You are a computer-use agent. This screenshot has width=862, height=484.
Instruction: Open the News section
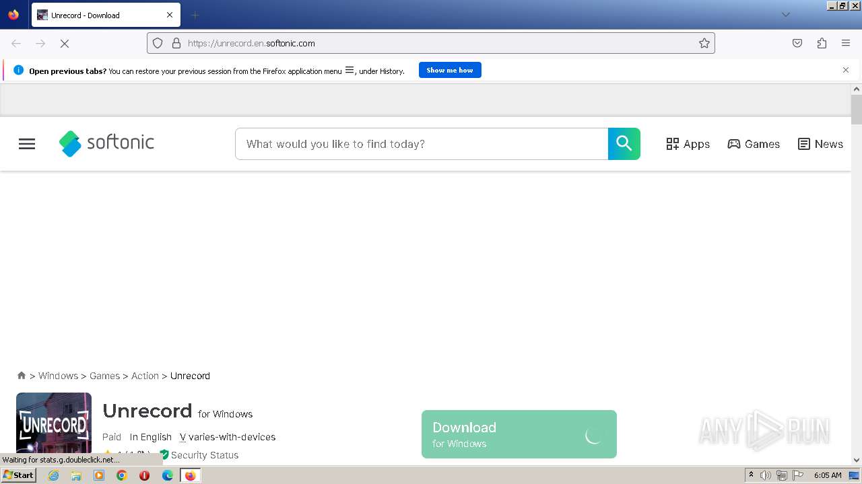[x=820, y=144]
